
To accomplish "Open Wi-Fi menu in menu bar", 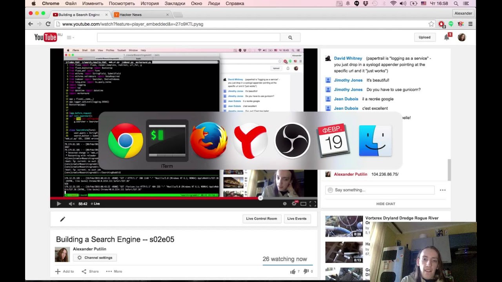I will (393, 4).
